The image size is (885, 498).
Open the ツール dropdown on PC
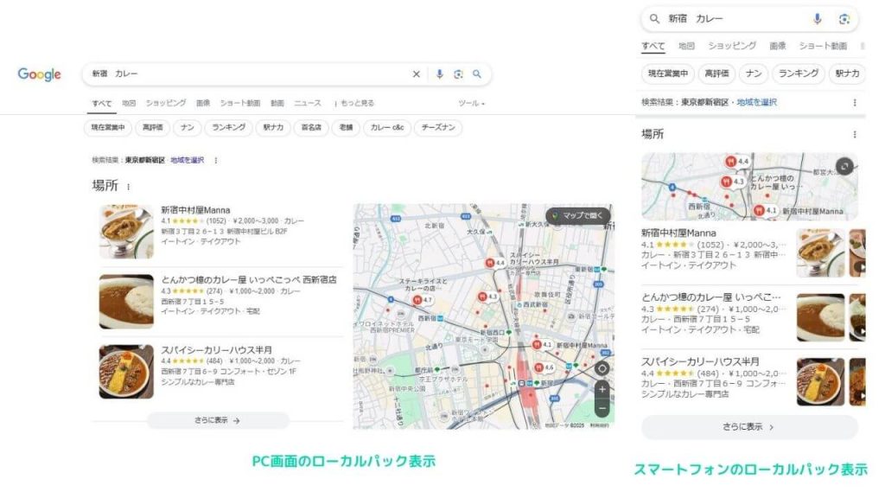tap(471, 104)
